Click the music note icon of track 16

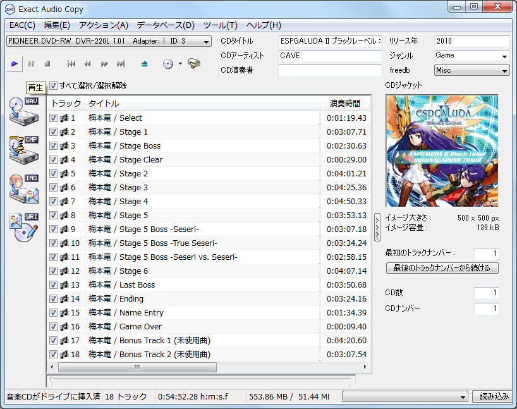64,327
